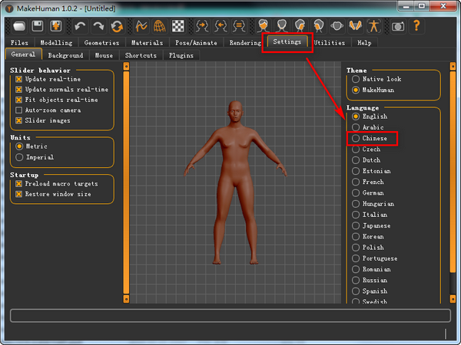The image size is (461, 345).
Task: Click the Redo arrow icon
Action: (x=98, y=25)
